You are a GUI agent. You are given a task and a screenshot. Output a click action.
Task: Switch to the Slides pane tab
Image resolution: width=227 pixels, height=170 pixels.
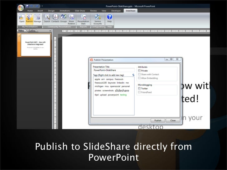(x=21, y=31)
